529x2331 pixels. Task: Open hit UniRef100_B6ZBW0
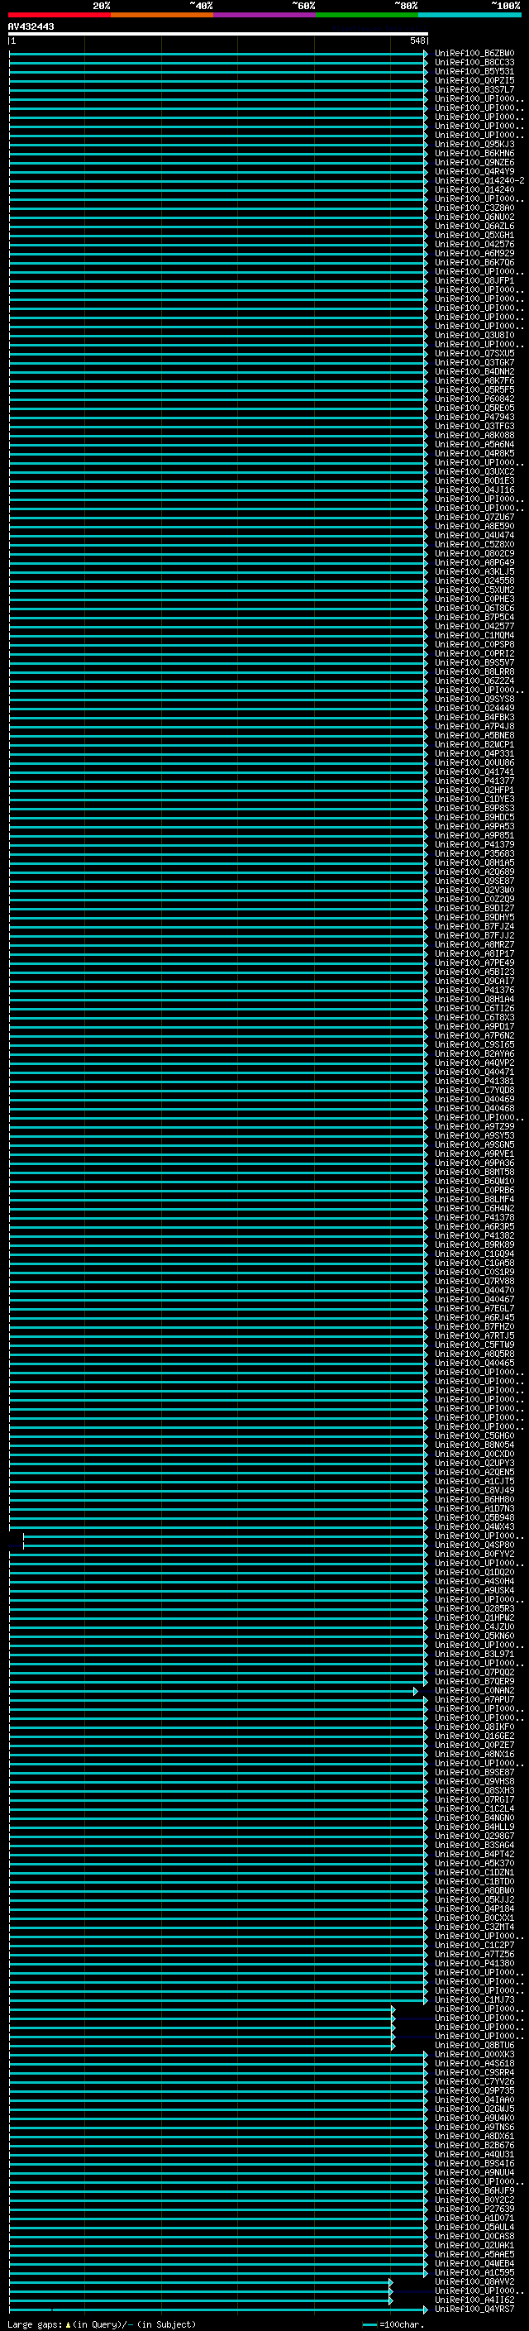(474, 54)
